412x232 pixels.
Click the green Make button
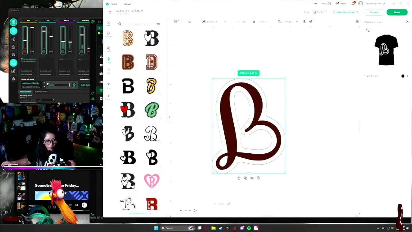(397, 12)
